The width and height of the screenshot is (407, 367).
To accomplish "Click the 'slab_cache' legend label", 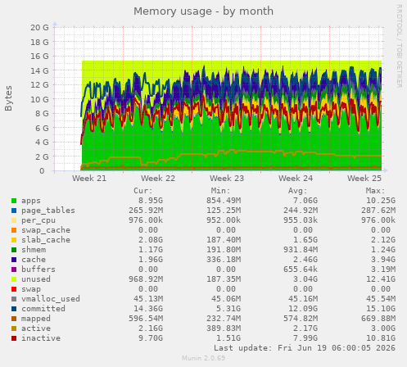I will pyautogui.click(x=46, y=240).
